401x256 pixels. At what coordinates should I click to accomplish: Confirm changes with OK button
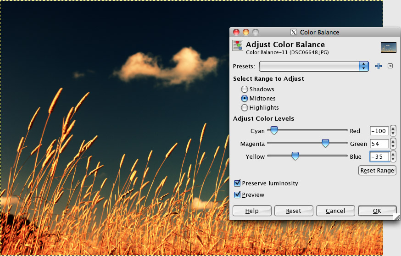(x=377, y=211)
